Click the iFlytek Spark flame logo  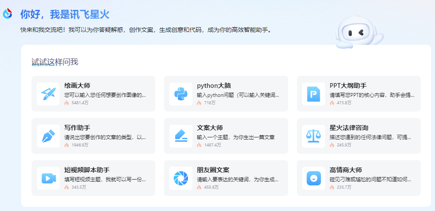point(8,13)
